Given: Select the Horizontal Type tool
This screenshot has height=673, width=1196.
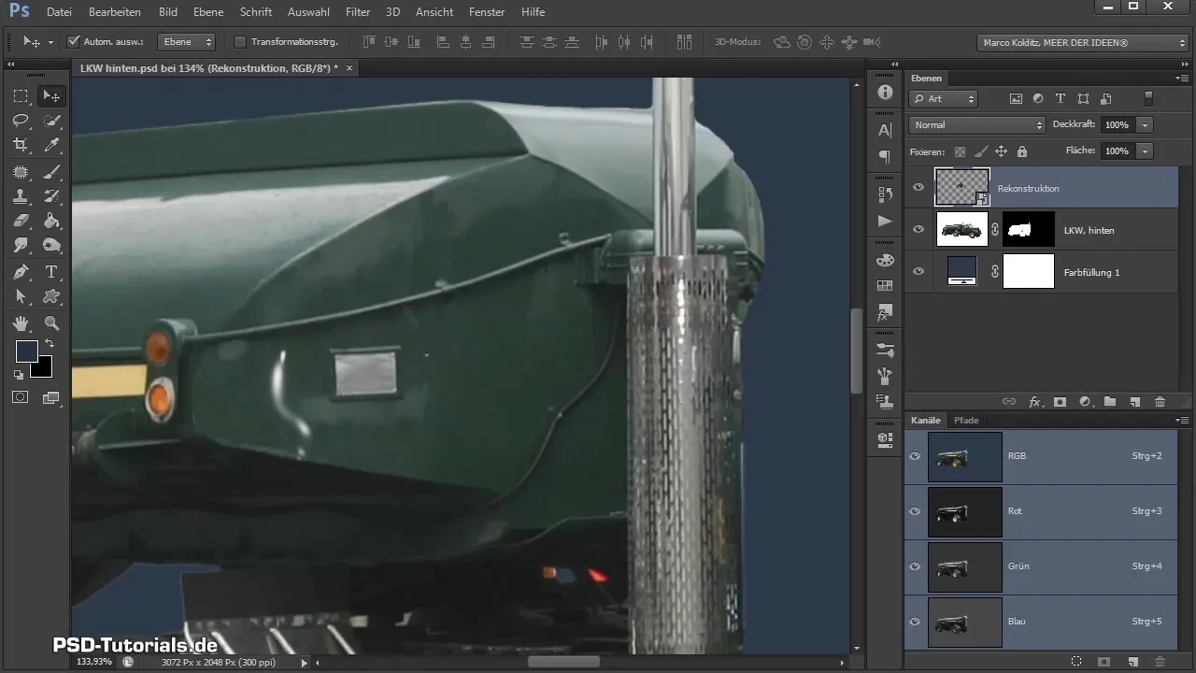Looking at the screenshot, I should 51,272.
